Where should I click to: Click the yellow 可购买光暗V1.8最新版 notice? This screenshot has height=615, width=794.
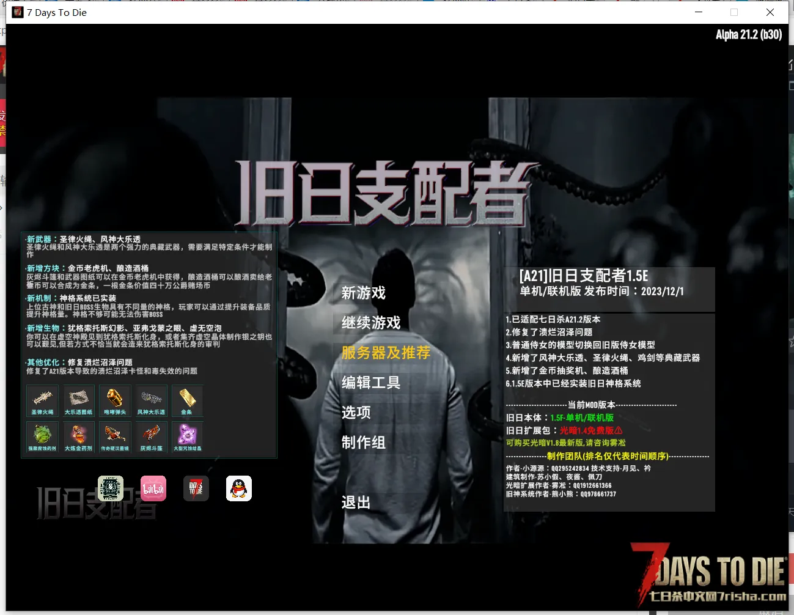pos(566,443)
